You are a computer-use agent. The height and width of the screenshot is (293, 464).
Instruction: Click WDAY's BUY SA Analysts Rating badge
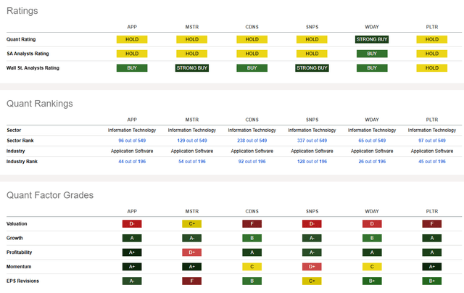point(372,54)
